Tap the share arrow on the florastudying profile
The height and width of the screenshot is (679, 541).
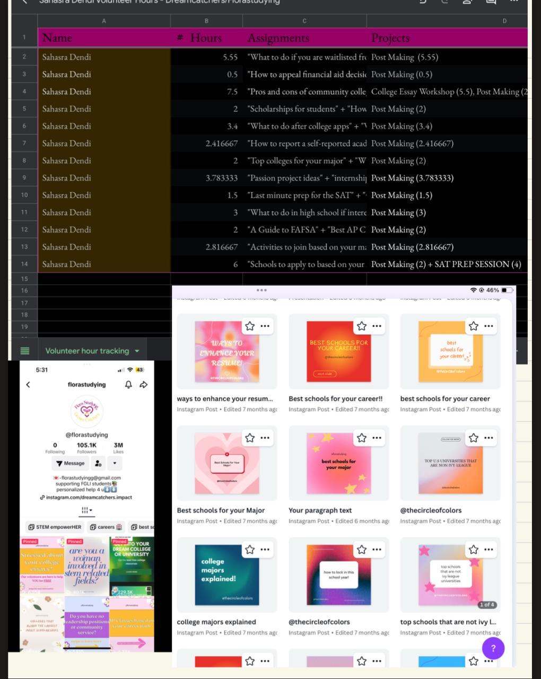pos(143,385)
